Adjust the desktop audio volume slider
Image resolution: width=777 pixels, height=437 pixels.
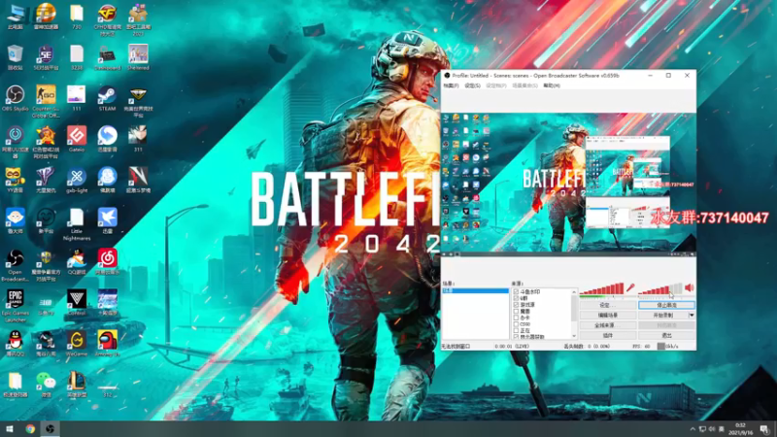click(x=660, y=288)
